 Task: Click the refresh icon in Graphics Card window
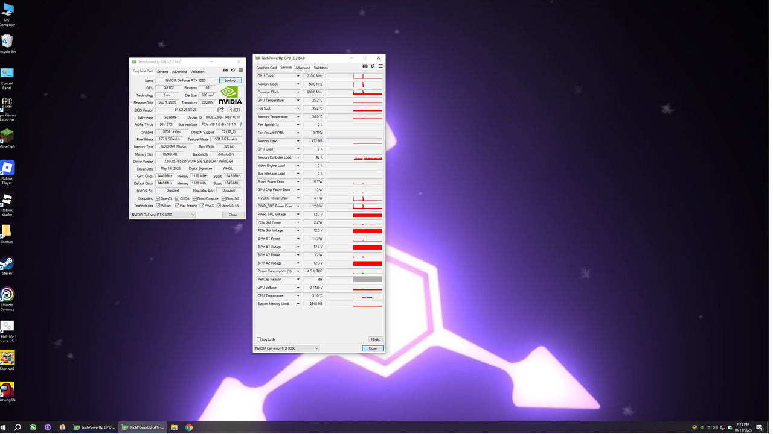pos(233,70)
